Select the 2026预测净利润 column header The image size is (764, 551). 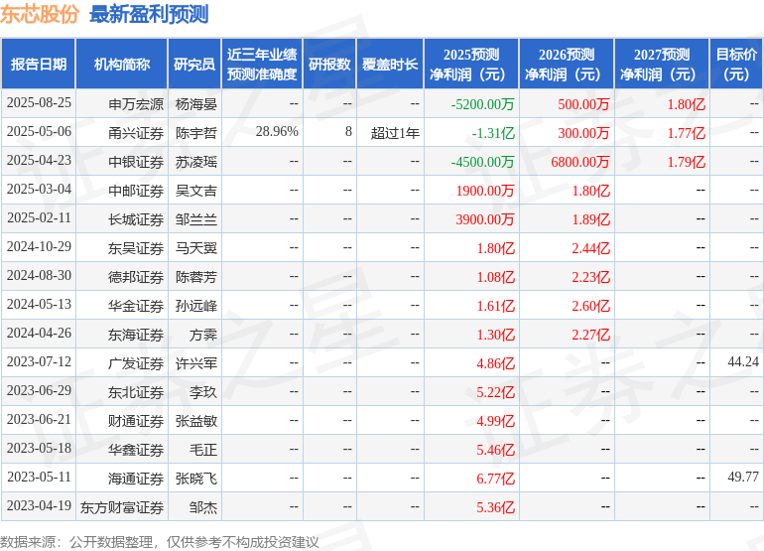tap(567, 64)
